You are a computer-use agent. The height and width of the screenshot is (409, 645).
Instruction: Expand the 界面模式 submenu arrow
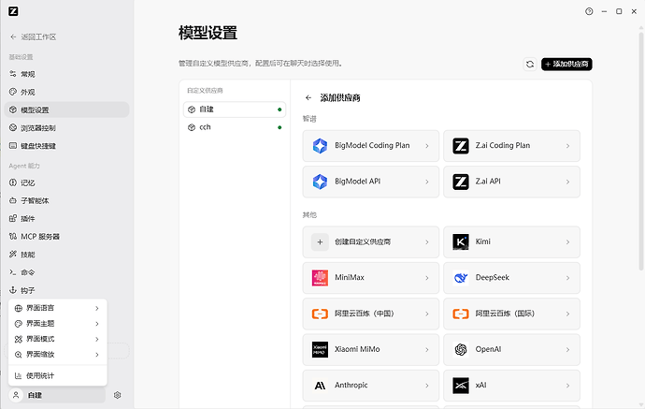point(97,339)
